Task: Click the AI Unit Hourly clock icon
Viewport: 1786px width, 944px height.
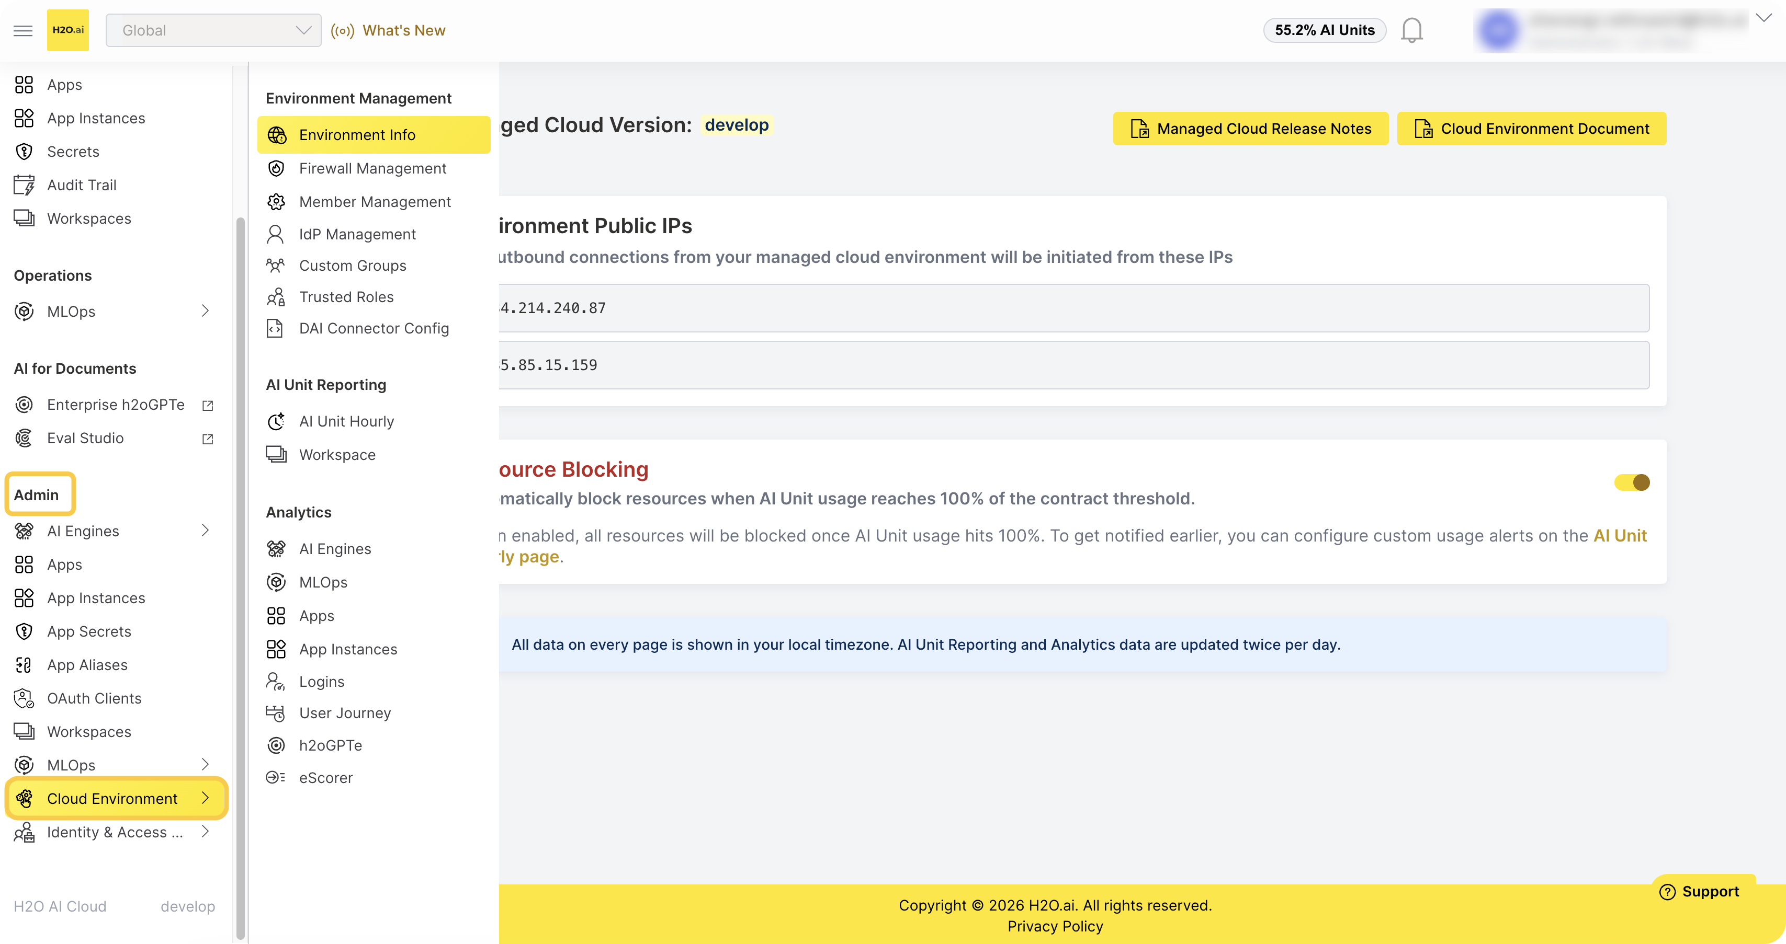Action: click(276, 421)
